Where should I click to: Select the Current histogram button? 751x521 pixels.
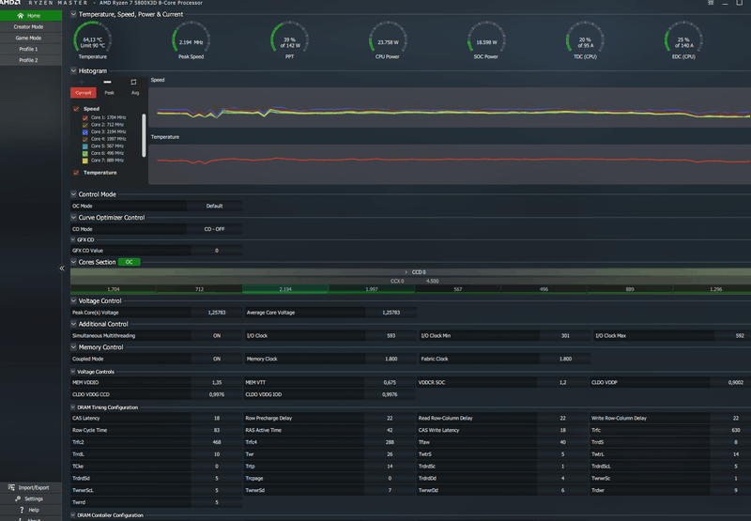[84, 93]
